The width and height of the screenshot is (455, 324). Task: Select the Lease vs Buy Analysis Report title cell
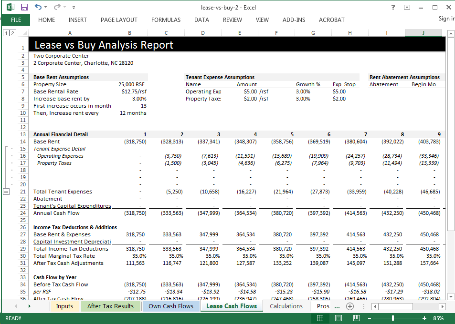[104, 45]
